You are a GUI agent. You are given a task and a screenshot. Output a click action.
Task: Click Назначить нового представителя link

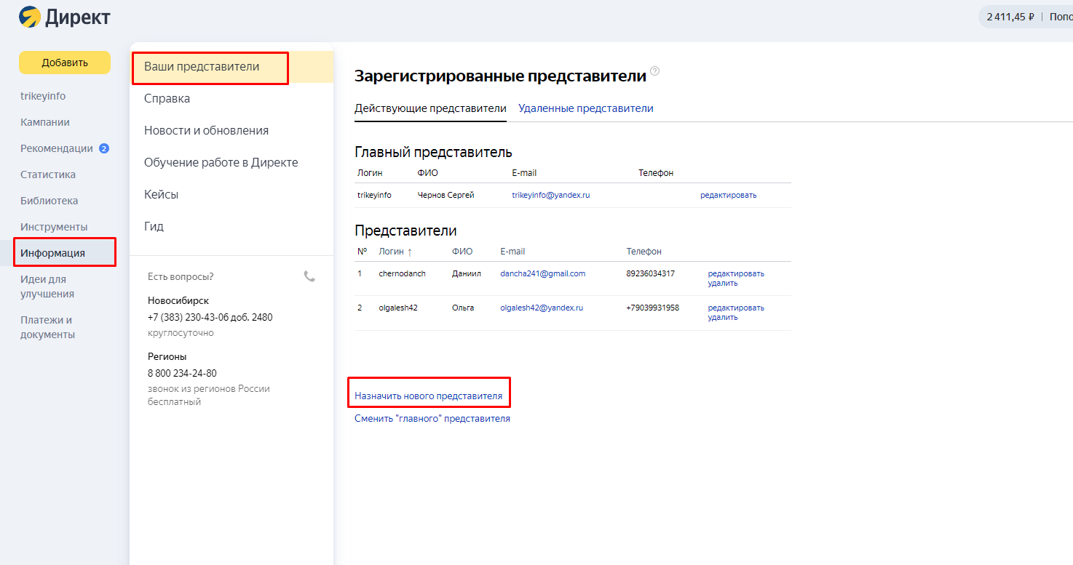coord(428,396)
